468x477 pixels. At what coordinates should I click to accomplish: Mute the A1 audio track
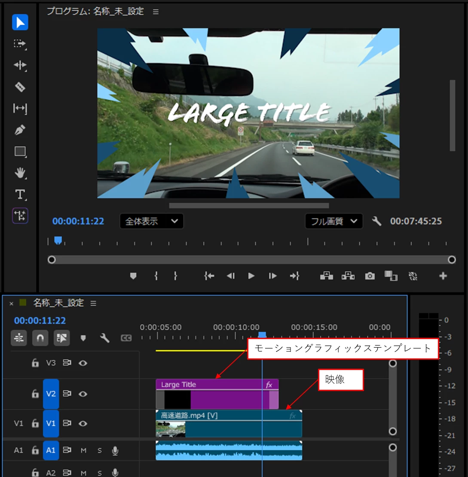coord(83,450)
